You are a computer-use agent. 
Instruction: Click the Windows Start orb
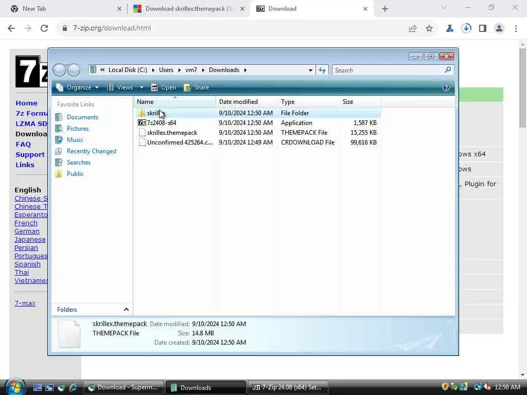pos(15,387)
